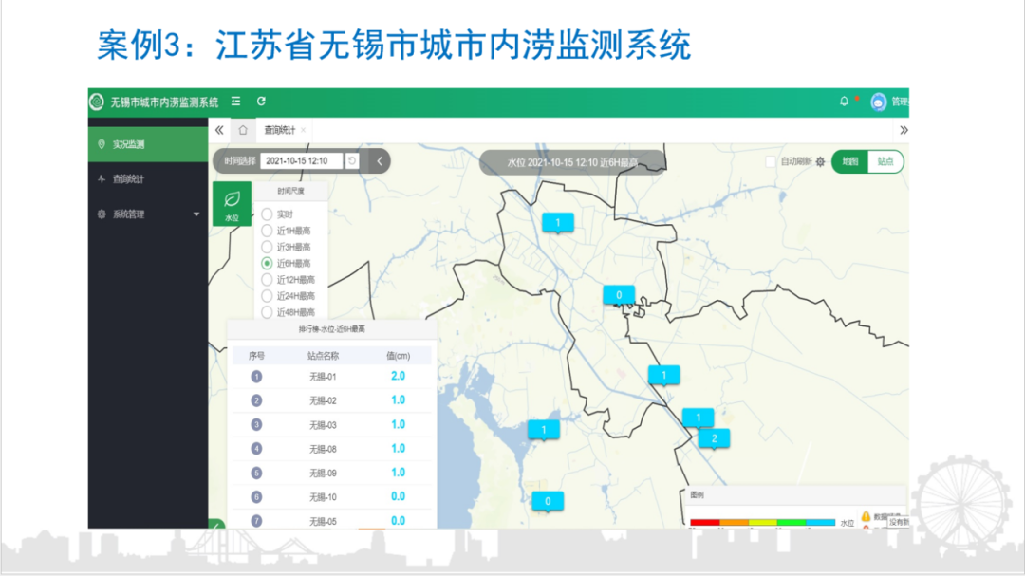Click the rank 5 number badge

click(256, 473)
